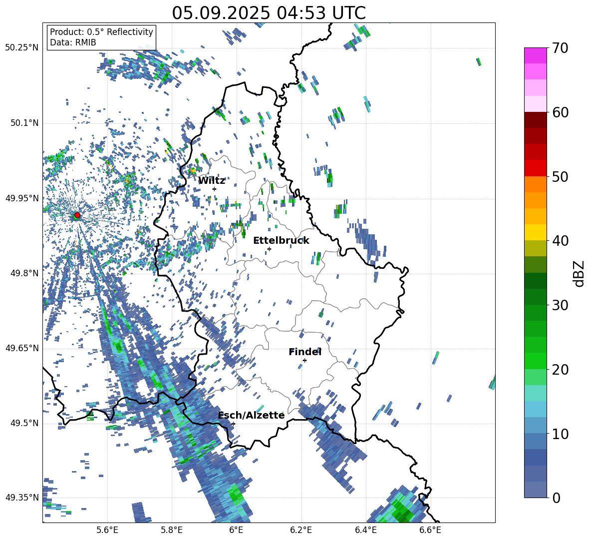This screenshot has width=591, height=540.
Task: Click the Esch/Alzette station cross marker
Action: [233, 424]
